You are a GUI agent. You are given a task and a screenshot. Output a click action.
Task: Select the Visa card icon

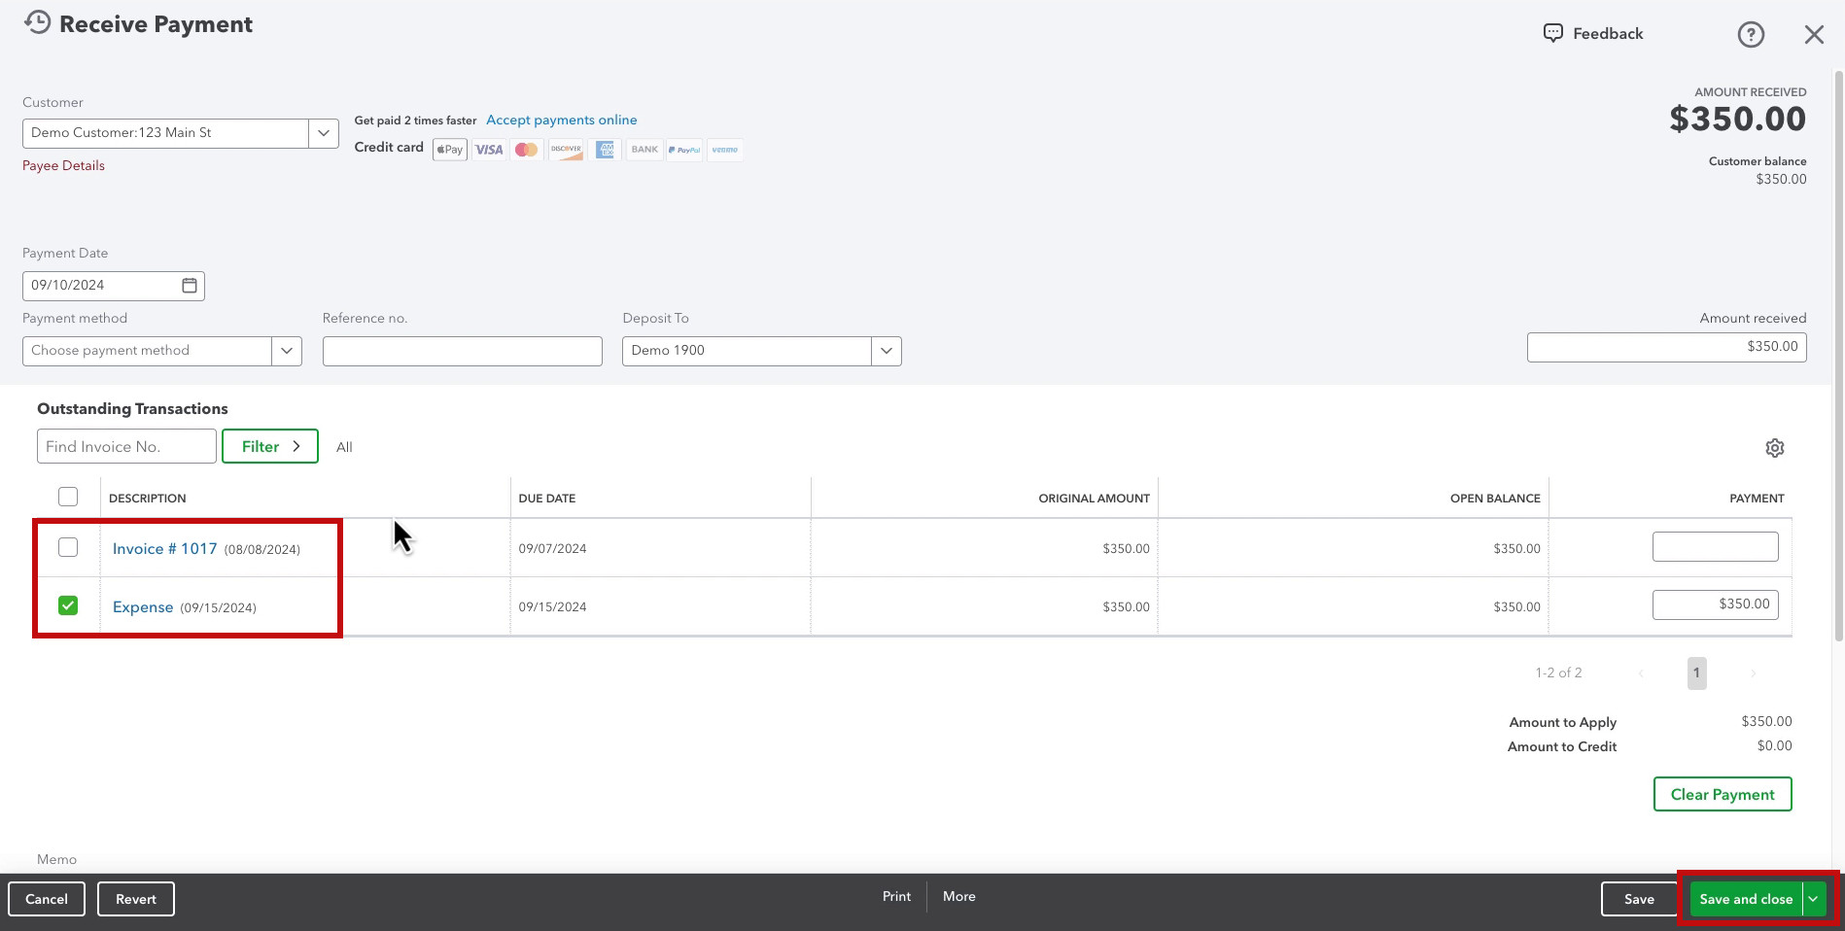(489, 150)
